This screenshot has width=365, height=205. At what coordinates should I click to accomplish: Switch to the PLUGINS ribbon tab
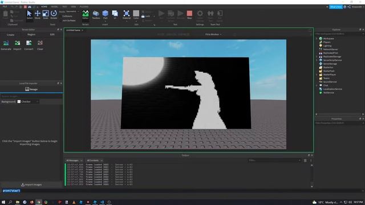pyautogui.click(x=84, y=7)
